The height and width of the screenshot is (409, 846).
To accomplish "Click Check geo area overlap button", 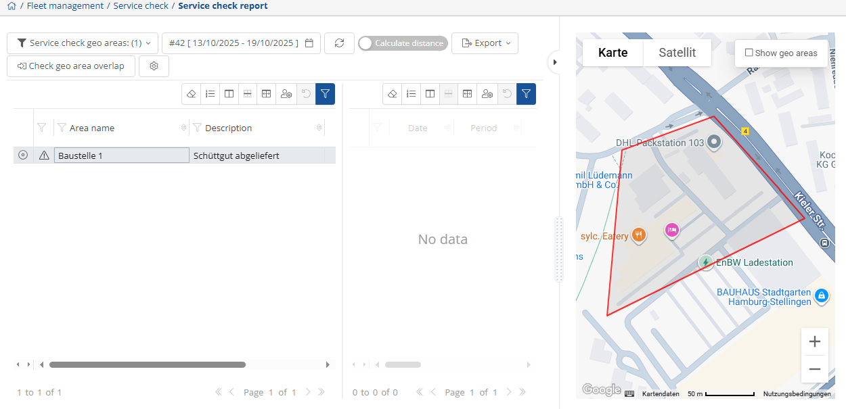I will (x=71, y=66).
